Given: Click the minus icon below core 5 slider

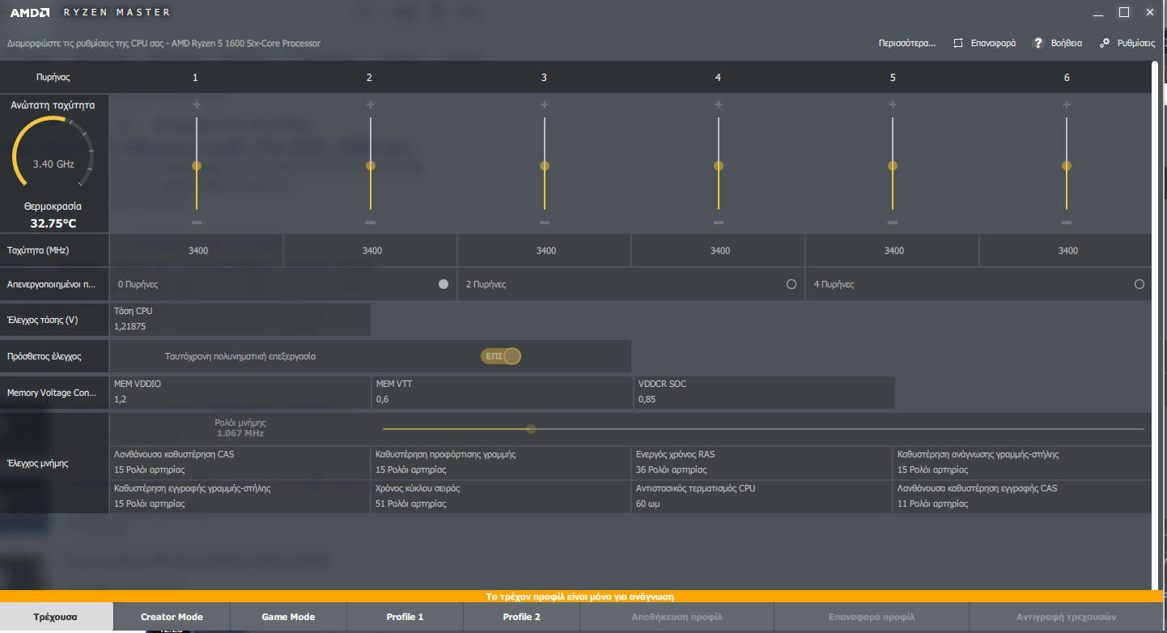Looking at the screenshot, I should (x=893, y=223).
